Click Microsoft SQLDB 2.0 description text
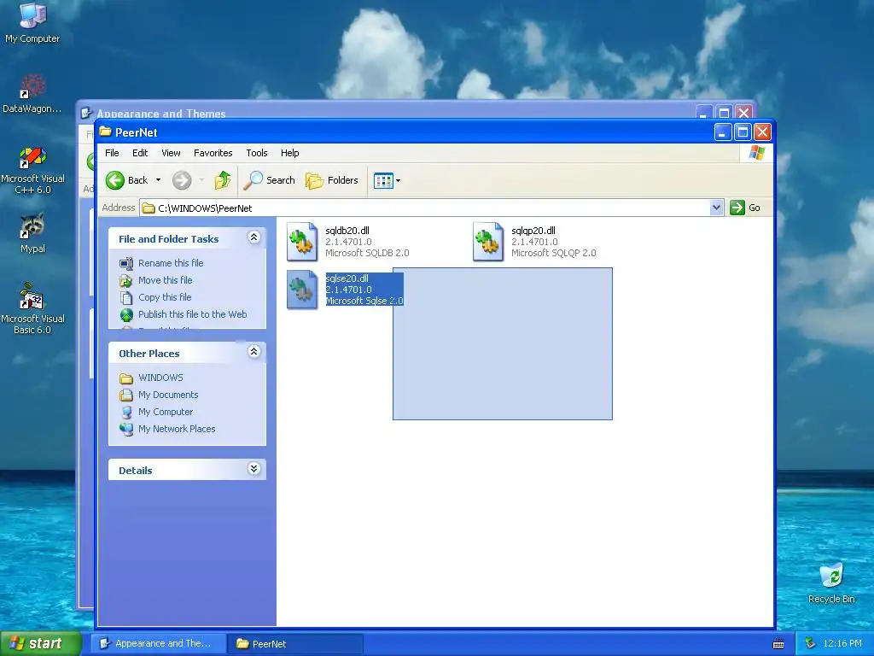 click(x=367, y=253)
